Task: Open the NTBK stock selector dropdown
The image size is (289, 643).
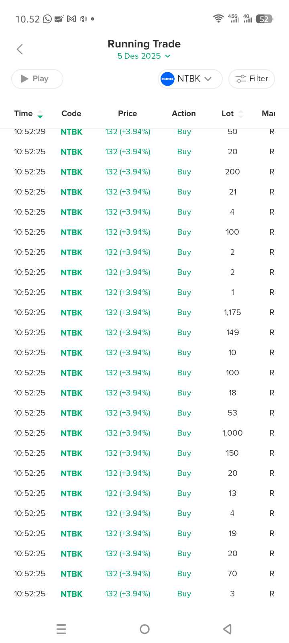Action: coord(190,79)
